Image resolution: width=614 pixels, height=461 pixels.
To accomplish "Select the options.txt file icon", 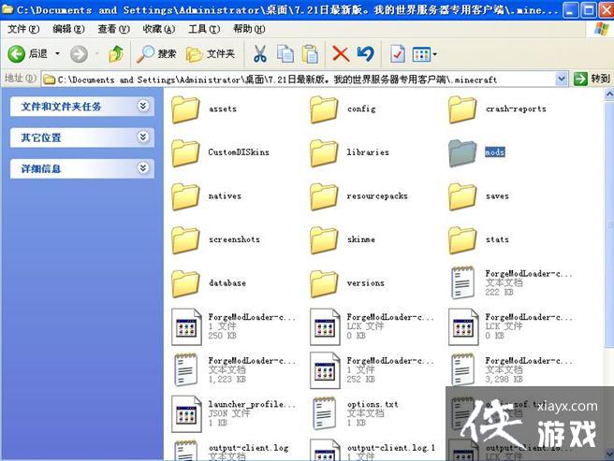I will 325,412.
